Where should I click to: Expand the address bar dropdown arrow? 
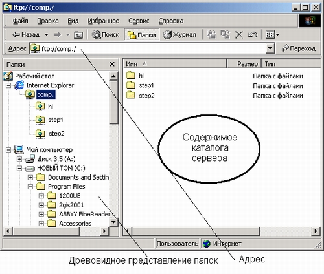[x=270, y=48]
